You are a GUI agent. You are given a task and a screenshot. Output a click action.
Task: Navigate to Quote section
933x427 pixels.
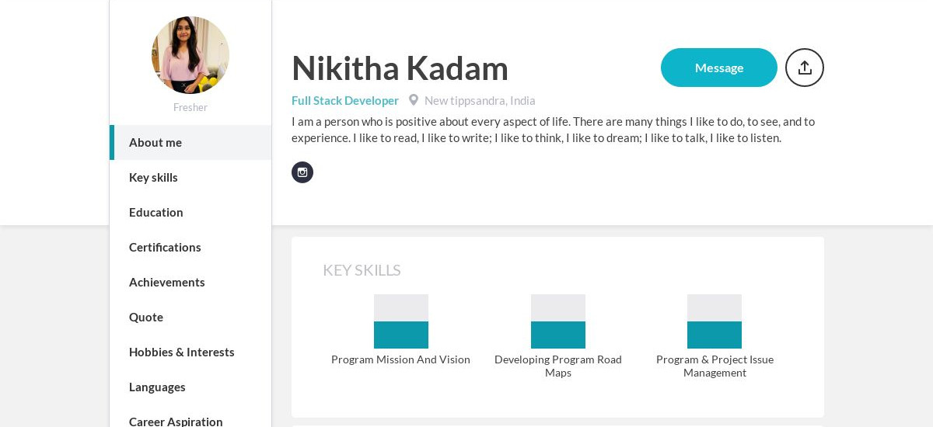pos(190,317)
